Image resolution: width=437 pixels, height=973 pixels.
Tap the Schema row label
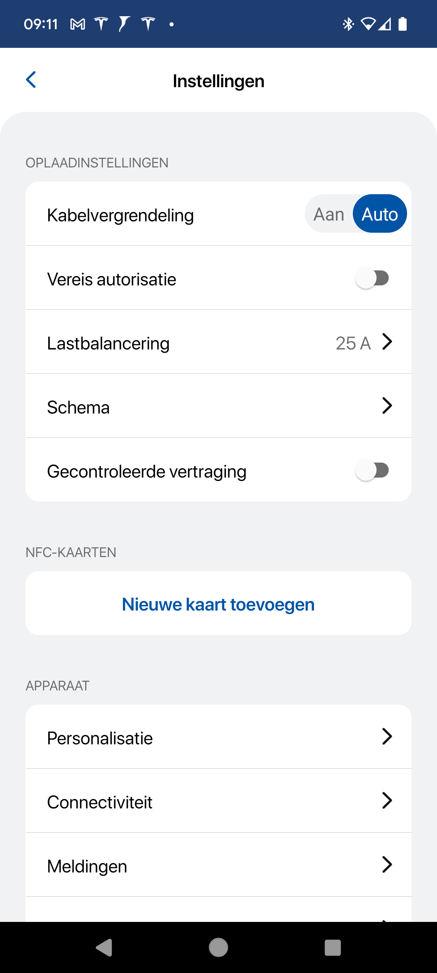(78, 407)
